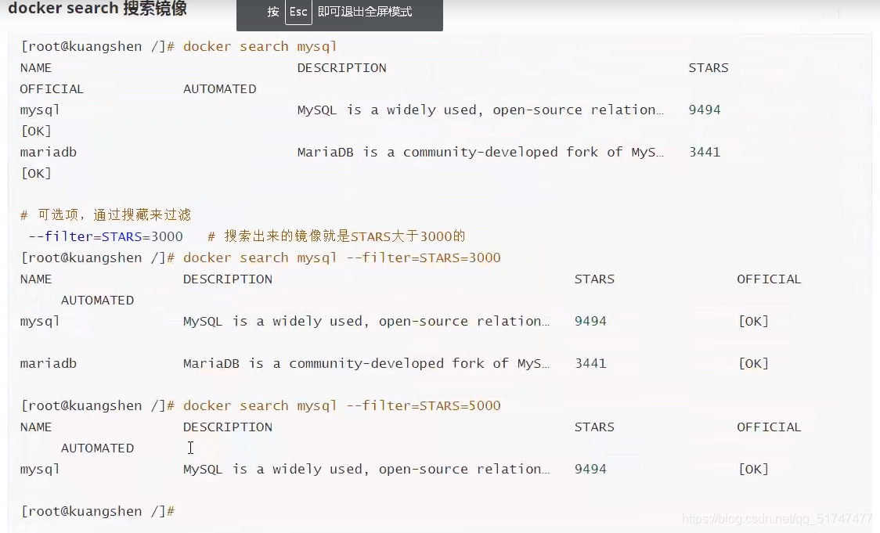Click the DESCRIPTION header of the unfiltered search
This screenshot has width=880, height=533.
[x=342, y=68]
